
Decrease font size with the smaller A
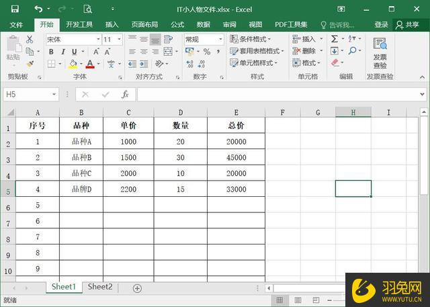(x=107, y=52)
